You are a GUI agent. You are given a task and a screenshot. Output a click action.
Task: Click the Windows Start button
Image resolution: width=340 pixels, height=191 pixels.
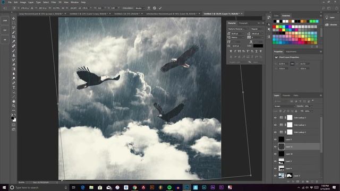click(x=4, y=187)
